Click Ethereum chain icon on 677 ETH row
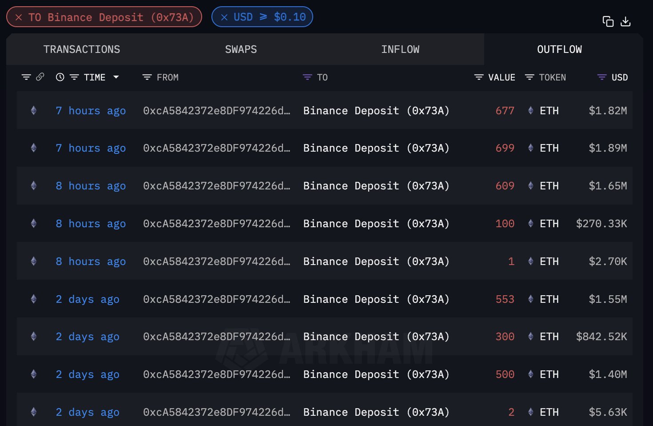Image resolution: width=653 pixels, height=426 pixels. 34,110
